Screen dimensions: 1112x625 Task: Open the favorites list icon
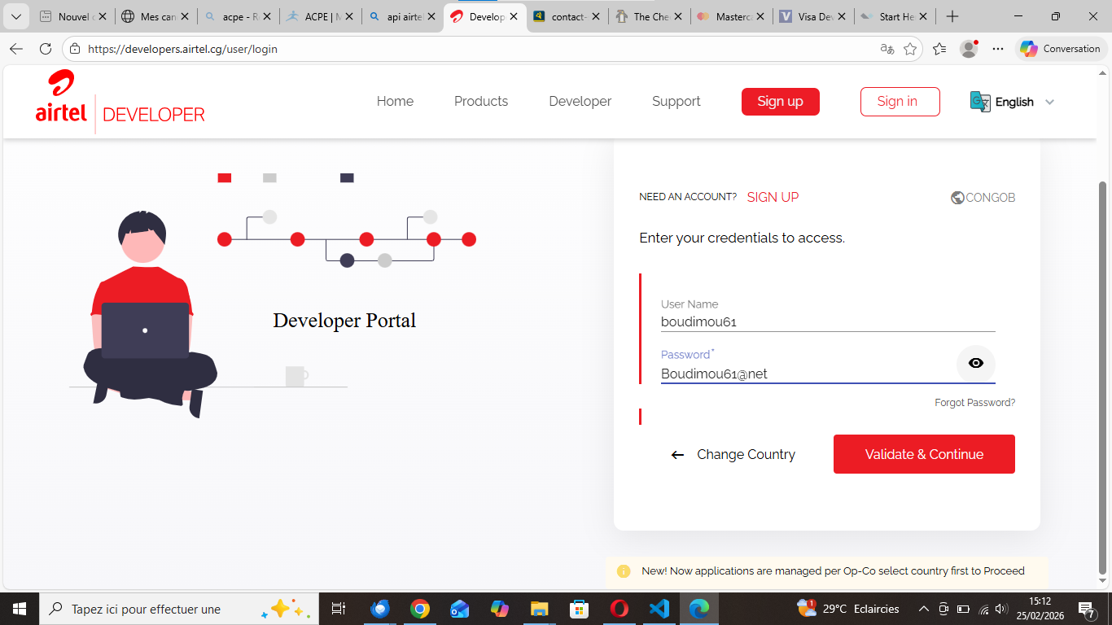tap(939, 49)
